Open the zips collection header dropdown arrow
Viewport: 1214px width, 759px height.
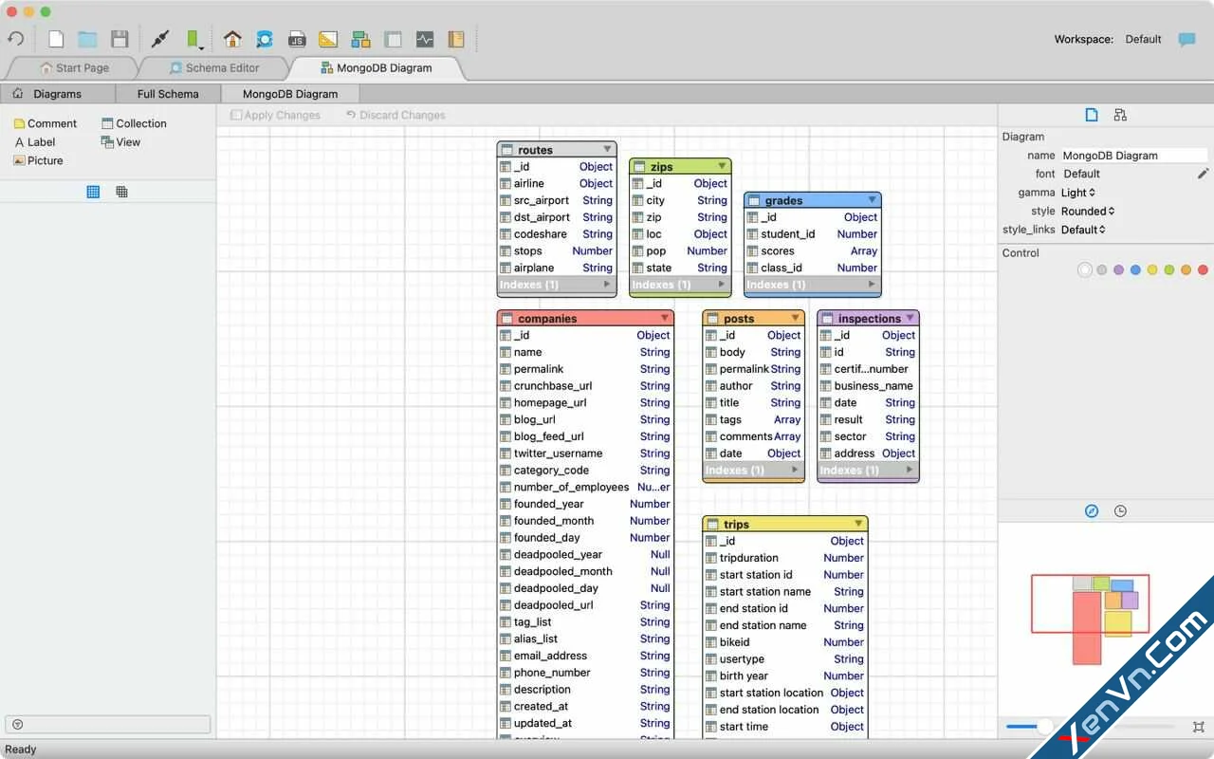(722, 166)
